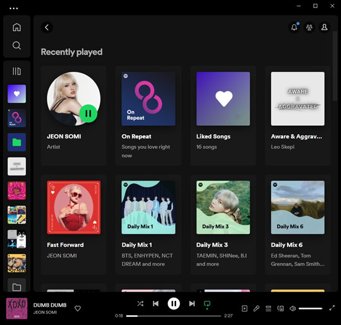341x325 pixels.
Task: Open the gray folder at sidebar bottom
Action: 17,285
